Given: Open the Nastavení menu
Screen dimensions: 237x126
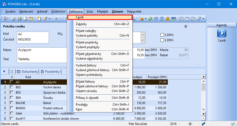Looking at the screenshot, I should point(26,12).
